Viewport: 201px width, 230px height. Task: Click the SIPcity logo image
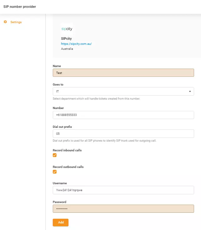(x=67, y=29)
